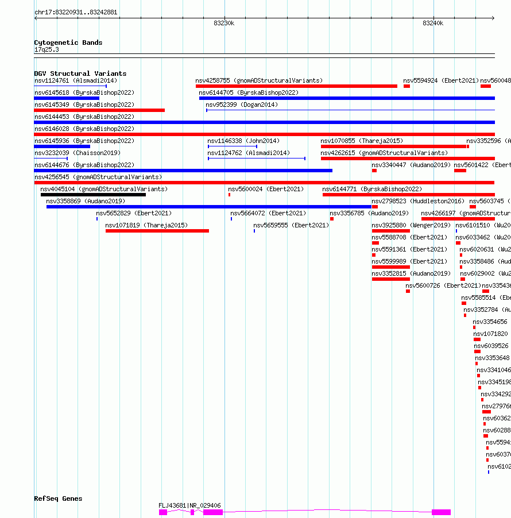
Task: Select the nsv6145618 blue variant bar
Action: [x=67, y=98]
